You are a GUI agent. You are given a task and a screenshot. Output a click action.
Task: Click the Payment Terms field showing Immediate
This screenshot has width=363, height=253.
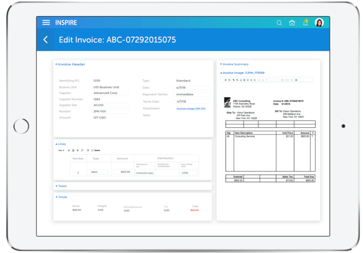tap(192, 95)
